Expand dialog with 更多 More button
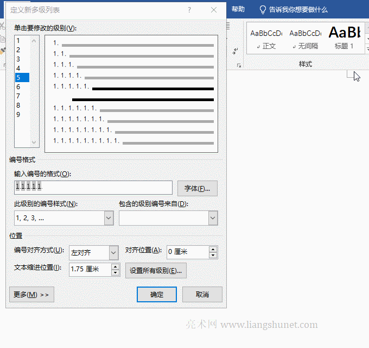369x348 pixels. 31,295
